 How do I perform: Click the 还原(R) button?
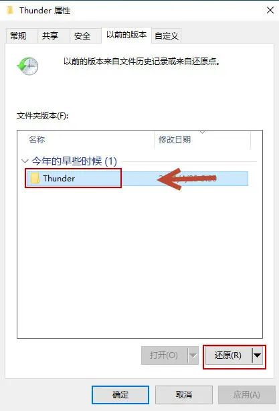[x=228, y=355]
